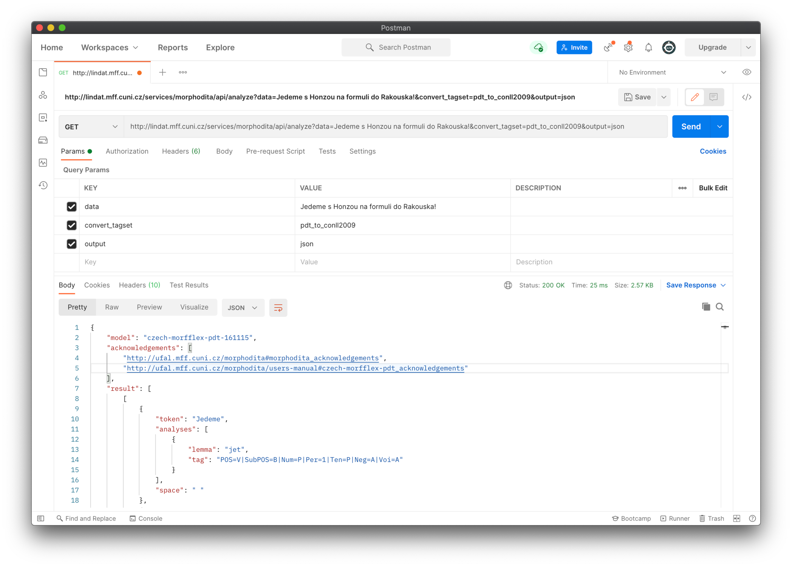This screenshot has width=792, height=567.
Task: Open the Cookies link
Action: [713, 151]
